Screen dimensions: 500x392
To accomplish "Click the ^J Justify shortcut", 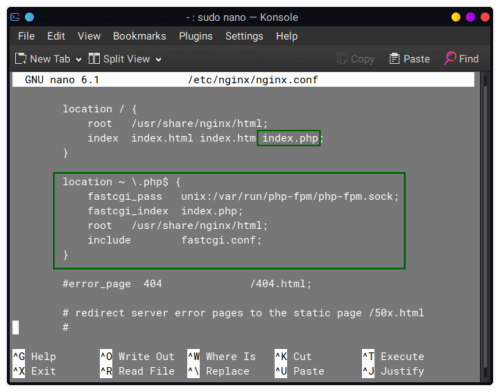I will pyautogui.click(x=393, y=371).
